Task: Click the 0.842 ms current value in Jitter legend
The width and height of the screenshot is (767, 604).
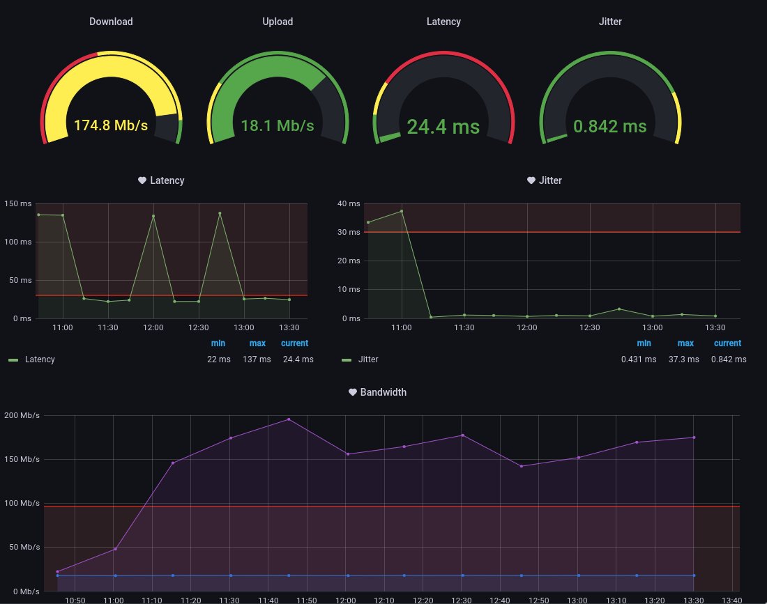Action: (729, 359)
